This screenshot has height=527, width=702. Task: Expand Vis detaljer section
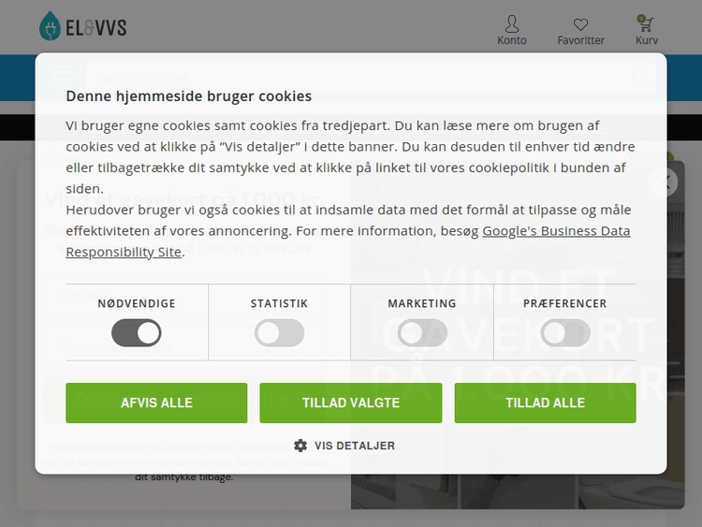[355, 446]
